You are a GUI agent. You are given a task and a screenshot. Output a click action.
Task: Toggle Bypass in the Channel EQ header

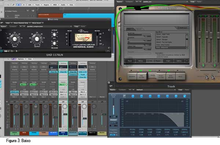click(x=113, y=90)
